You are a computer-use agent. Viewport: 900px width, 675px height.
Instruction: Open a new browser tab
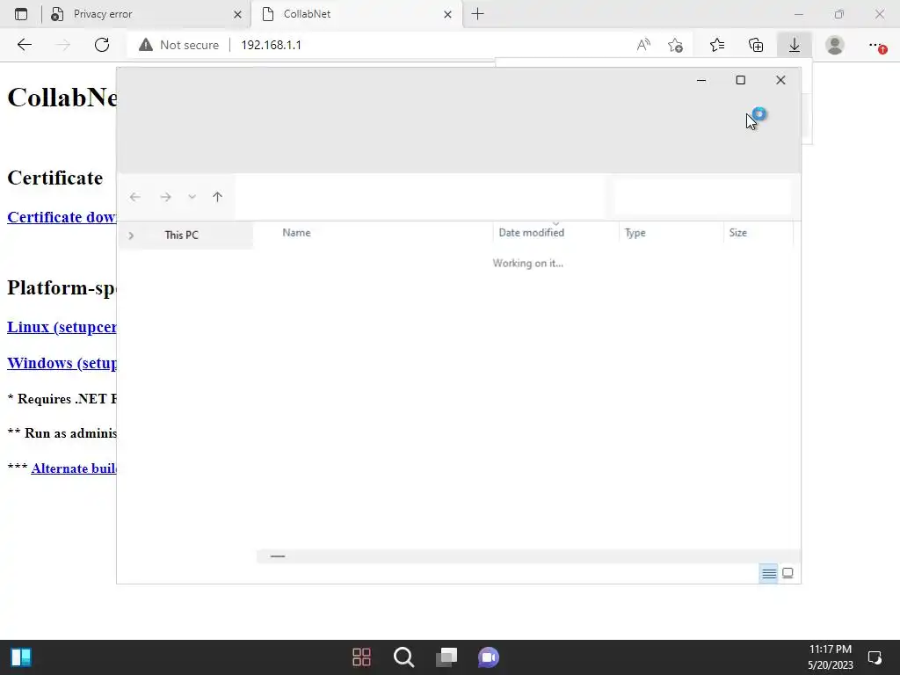[477, 14]
